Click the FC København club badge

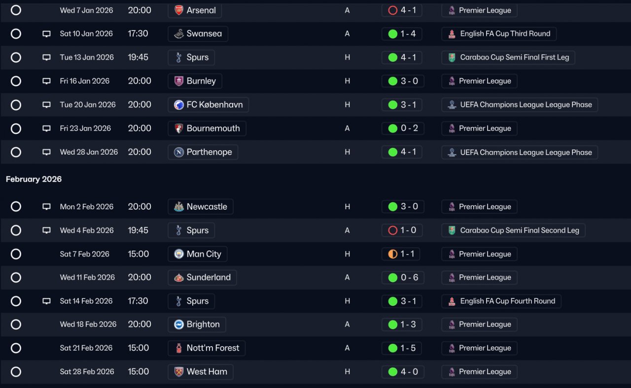(179, 105)
